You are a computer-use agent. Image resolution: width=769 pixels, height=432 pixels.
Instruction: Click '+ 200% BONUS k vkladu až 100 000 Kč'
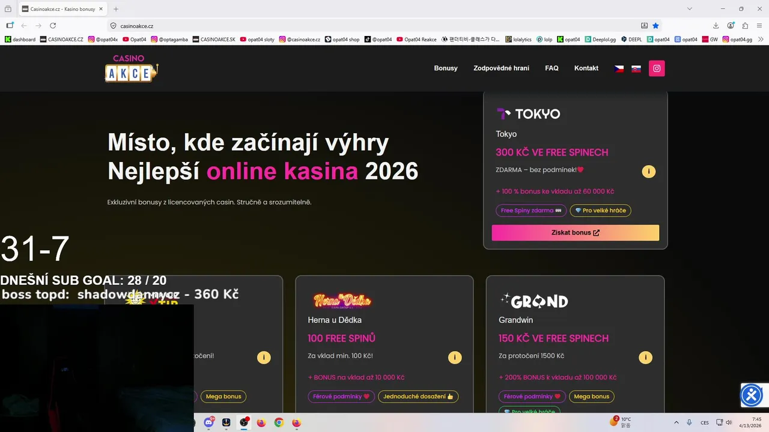(x=558, y=377)
